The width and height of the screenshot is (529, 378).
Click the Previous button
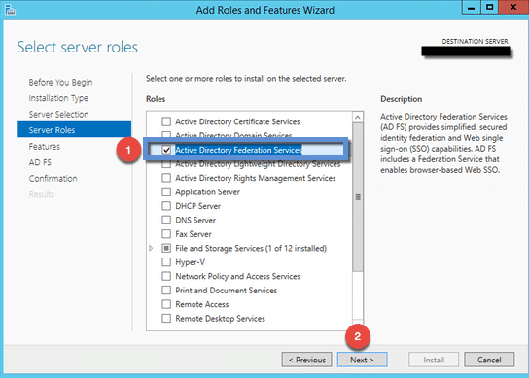pos(306,360)
